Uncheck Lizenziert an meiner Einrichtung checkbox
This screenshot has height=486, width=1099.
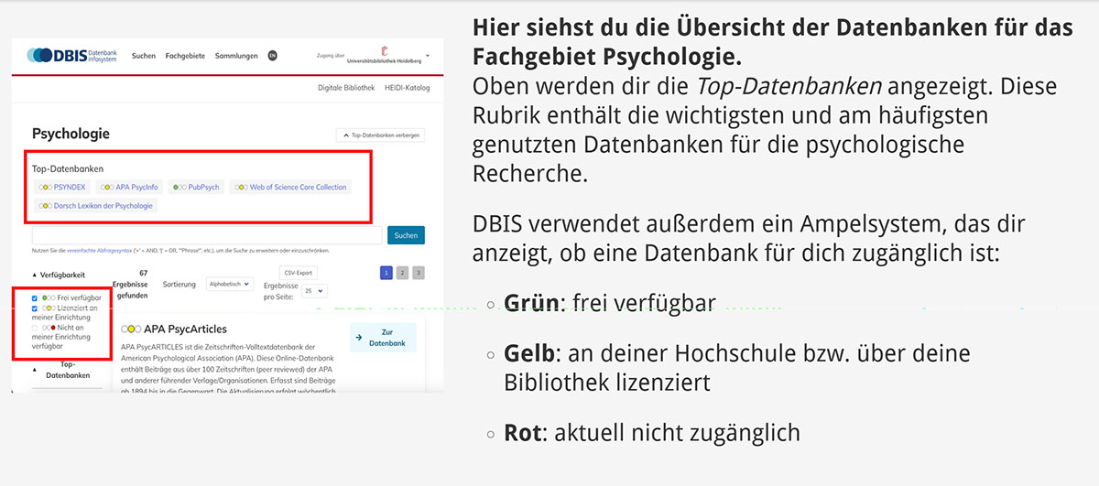point(35,308)
